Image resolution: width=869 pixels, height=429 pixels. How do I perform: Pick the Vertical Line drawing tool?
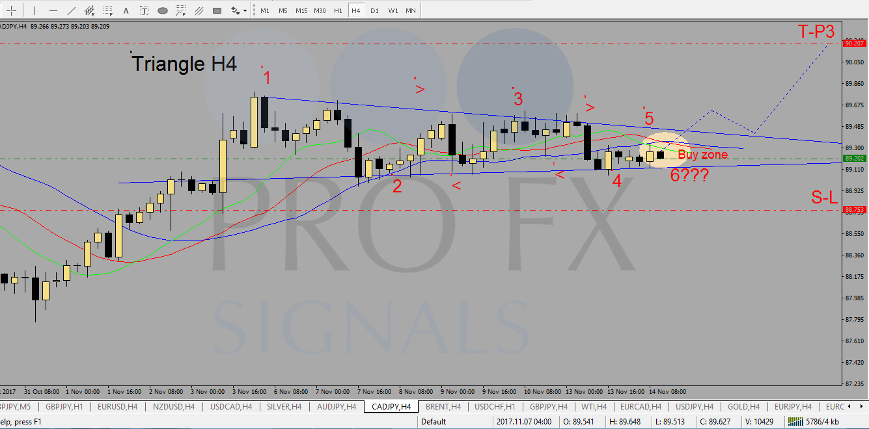(x=34, y=10)
